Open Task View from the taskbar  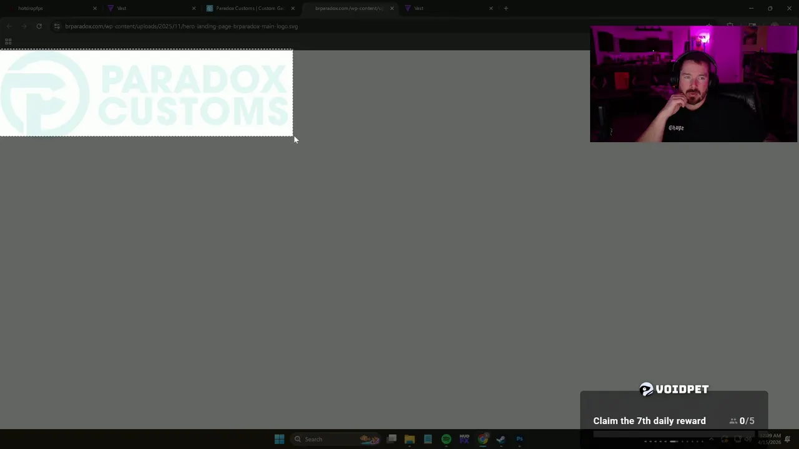point(392,439)
